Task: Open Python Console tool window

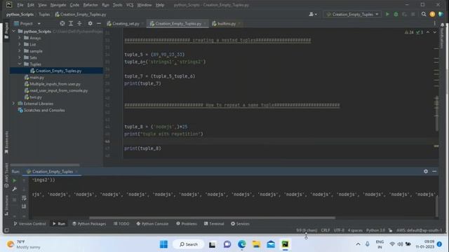Action: (x=152, y=224)
